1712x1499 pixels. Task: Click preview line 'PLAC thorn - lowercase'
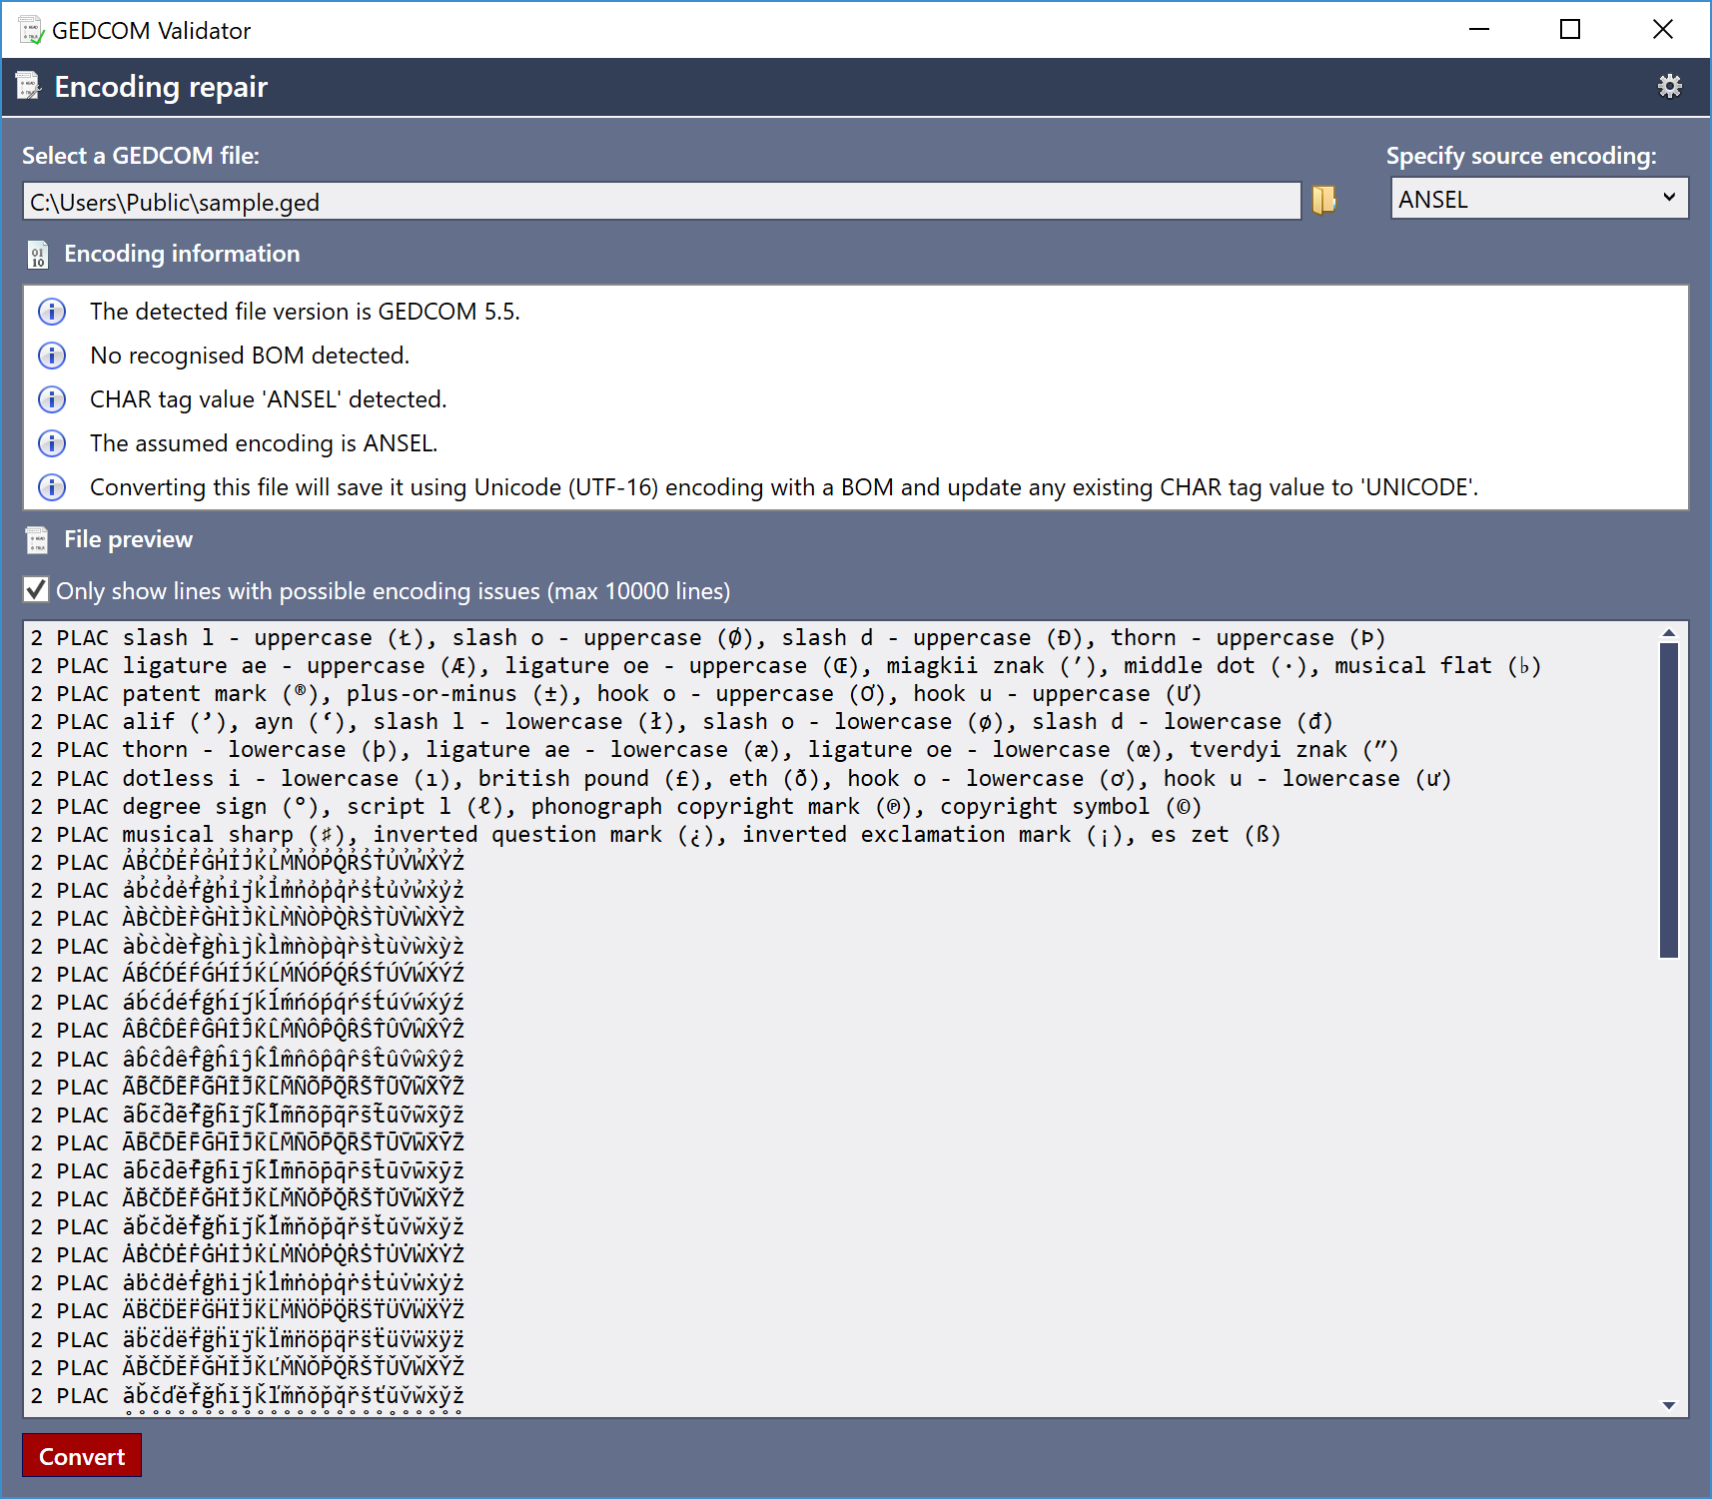click(714, 750)
